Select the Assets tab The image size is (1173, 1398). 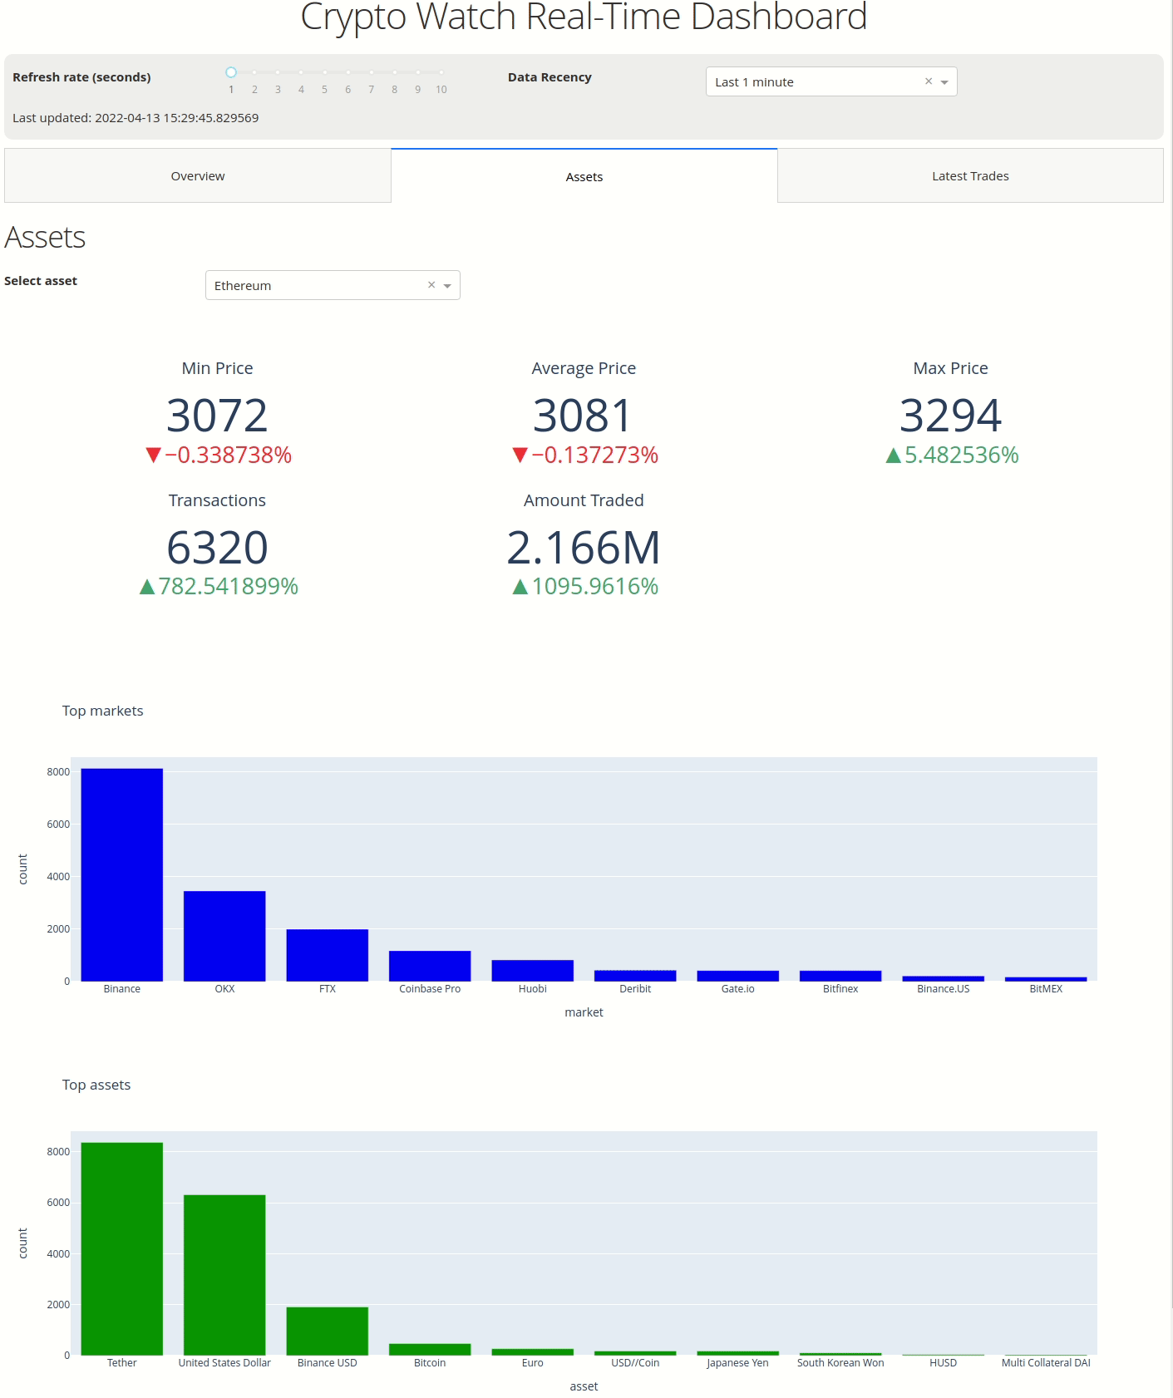pos(584,176)
